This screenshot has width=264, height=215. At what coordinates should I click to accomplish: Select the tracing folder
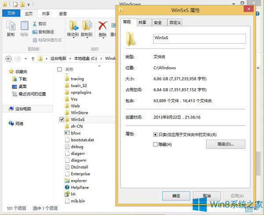(x=74, y=79)
